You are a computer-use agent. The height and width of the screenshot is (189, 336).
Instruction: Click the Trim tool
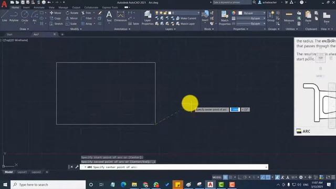86,13
